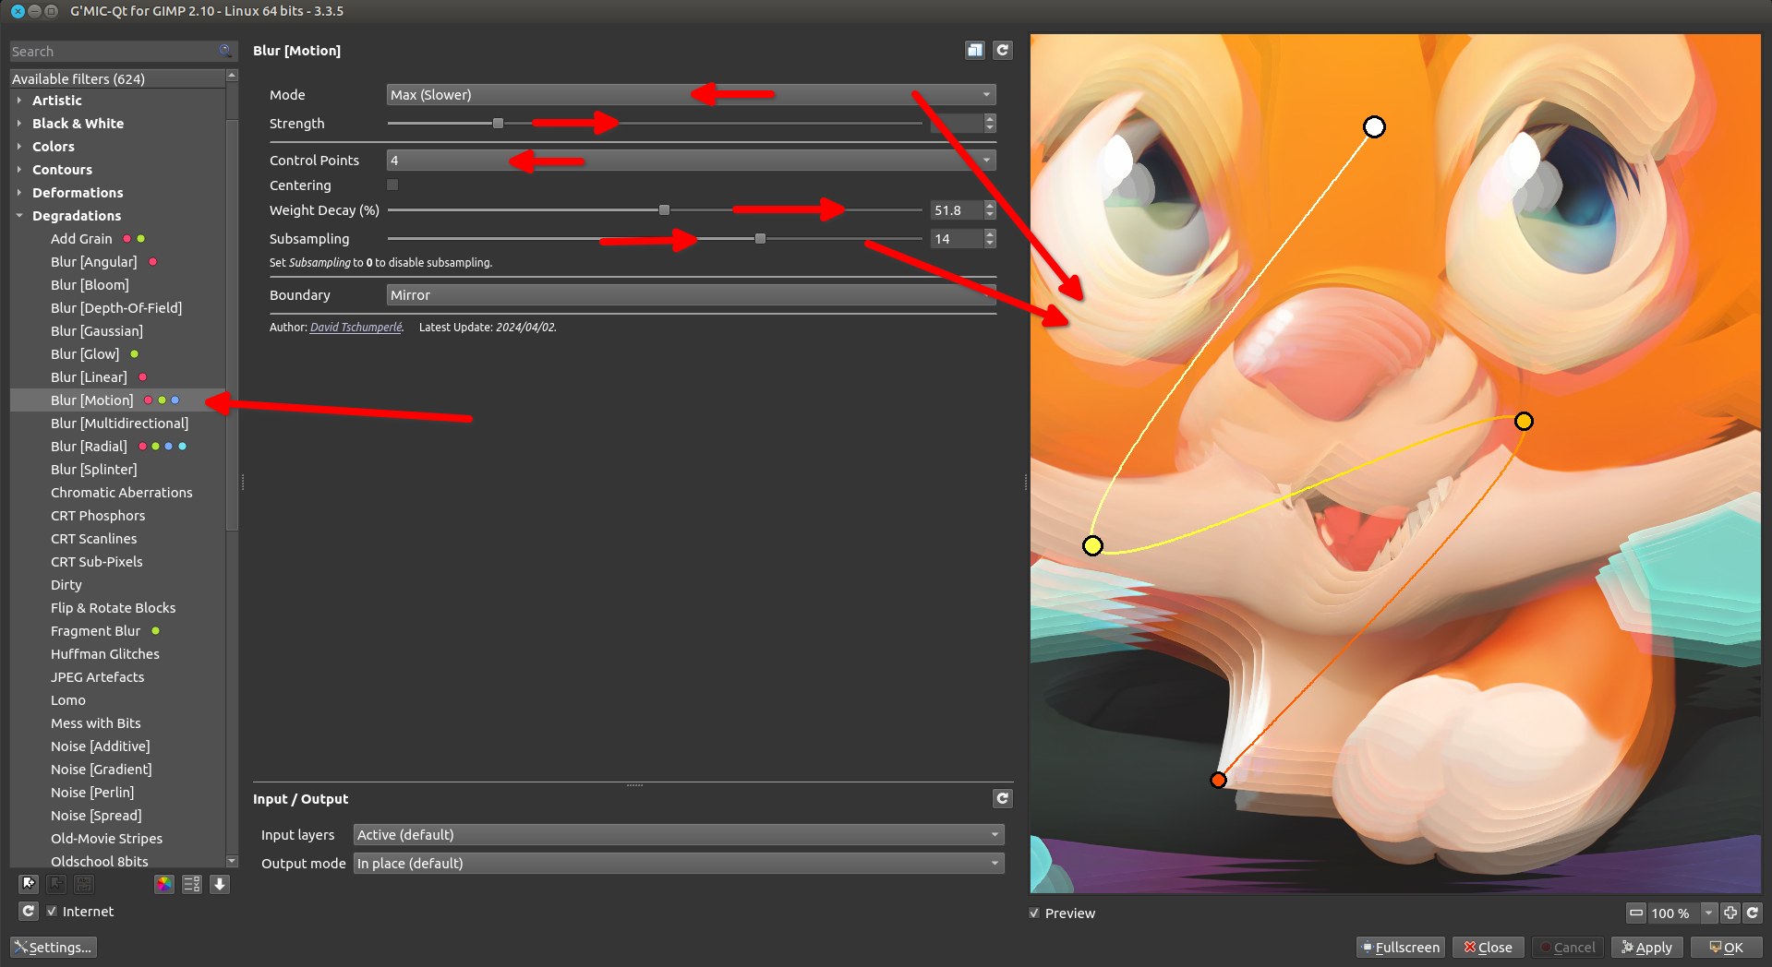Screen dimensions: 1772x967
Task: Click the Subsampling slider handle
Action: pos(760,238)
